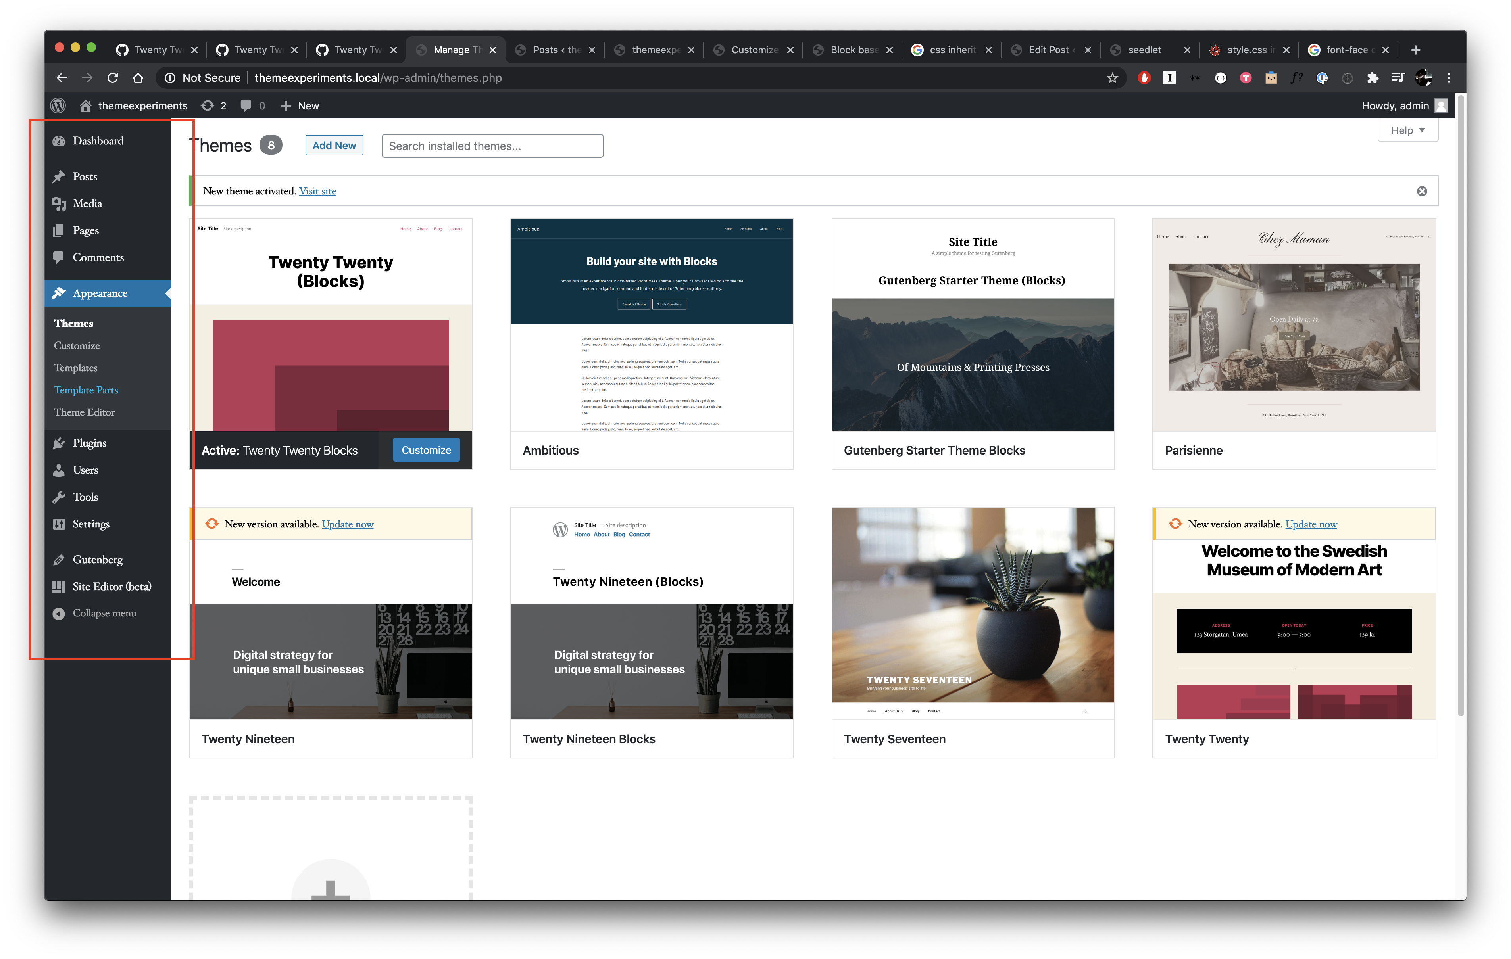Switch to the Block base tab
Viewport: 1511px width, 959px height.
pyautogui.click(x=853, y=50)
